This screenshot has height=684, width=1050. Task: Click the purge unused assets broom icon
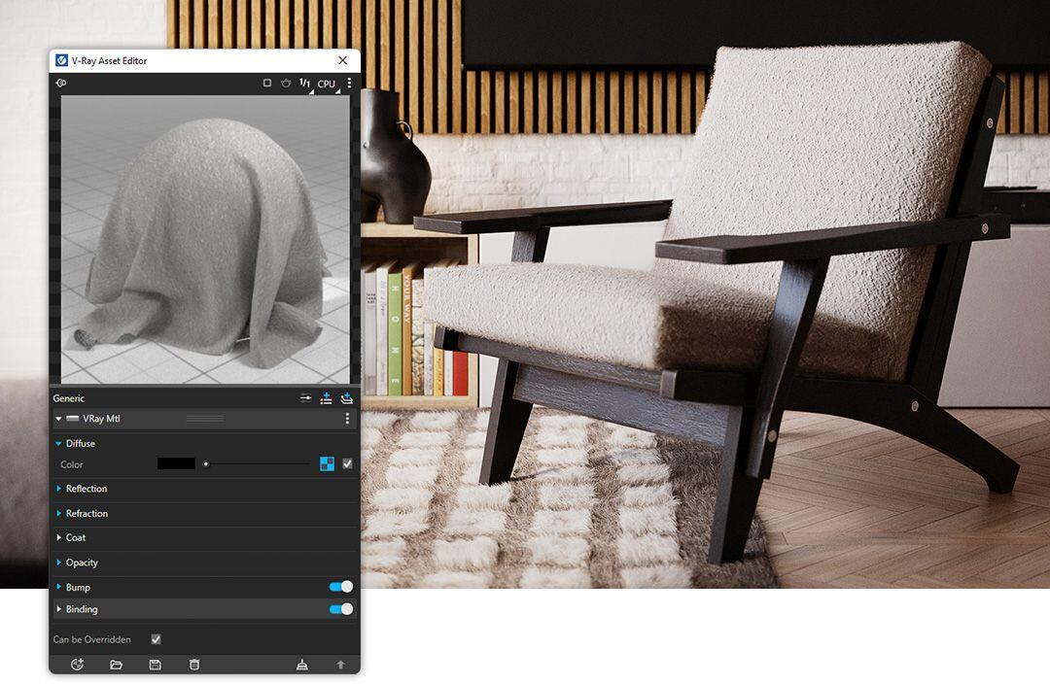(x=302, y=665)
